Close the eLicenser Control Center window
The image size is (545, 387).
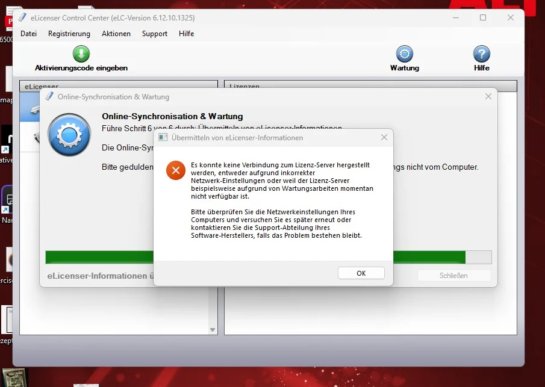point(510,17)
